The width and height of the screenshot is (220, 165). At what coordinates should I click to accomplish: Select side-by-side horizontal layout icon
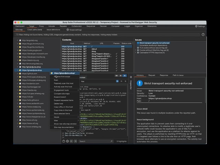[117, 76]
